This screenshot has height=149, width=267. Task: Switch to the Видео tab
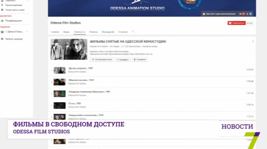(66, 32)
